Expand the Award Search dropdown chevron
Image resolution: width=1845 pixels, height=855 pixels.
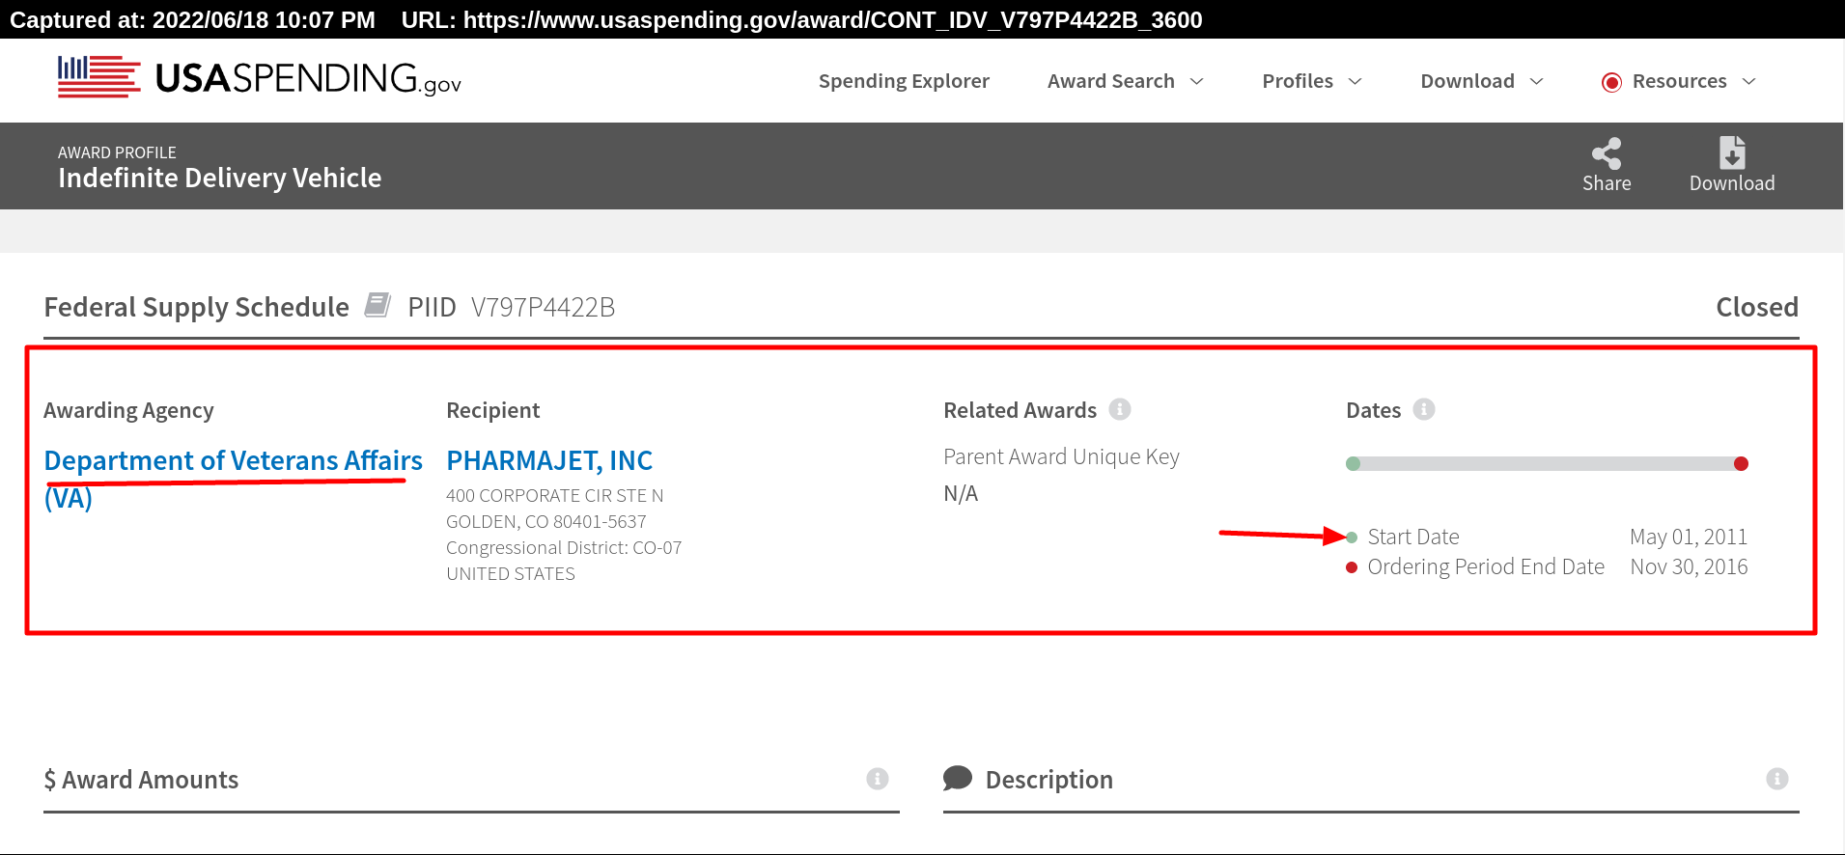coord(1197,82)
